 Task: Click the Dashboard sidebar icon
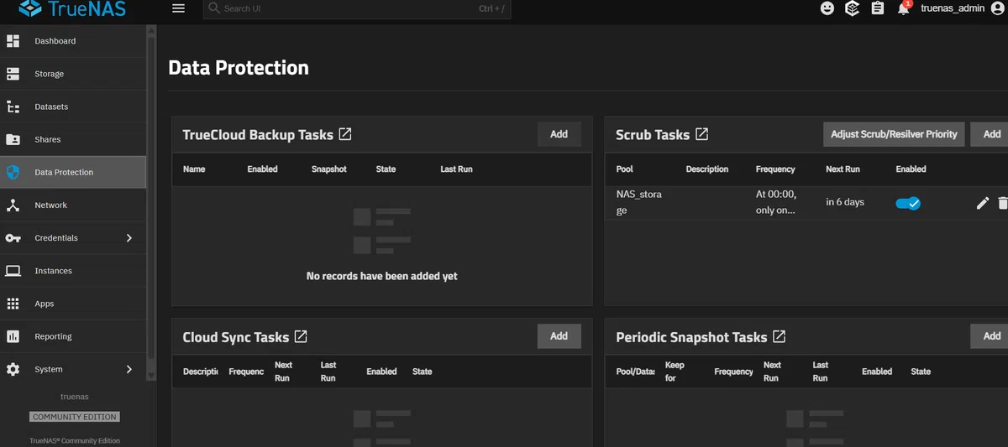coord(13,41)
